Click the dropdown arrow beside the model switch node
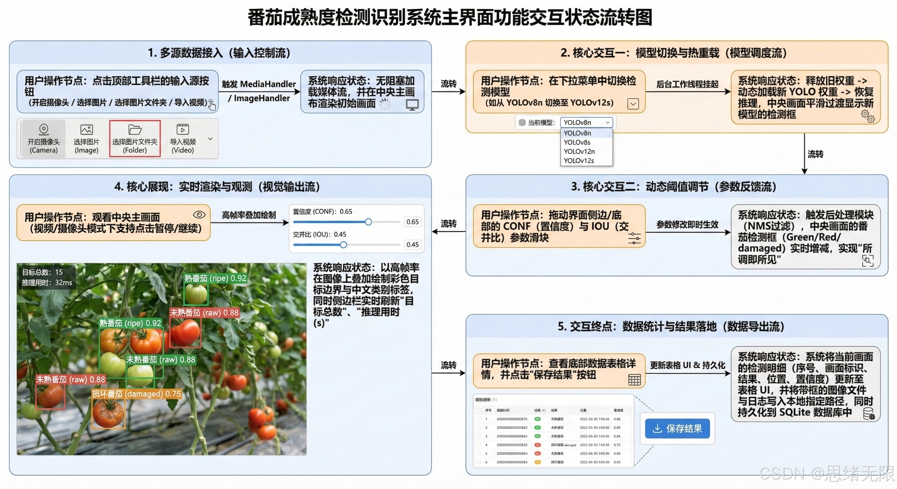Viewport: 897px width, 489px height. tap(633, 103)
